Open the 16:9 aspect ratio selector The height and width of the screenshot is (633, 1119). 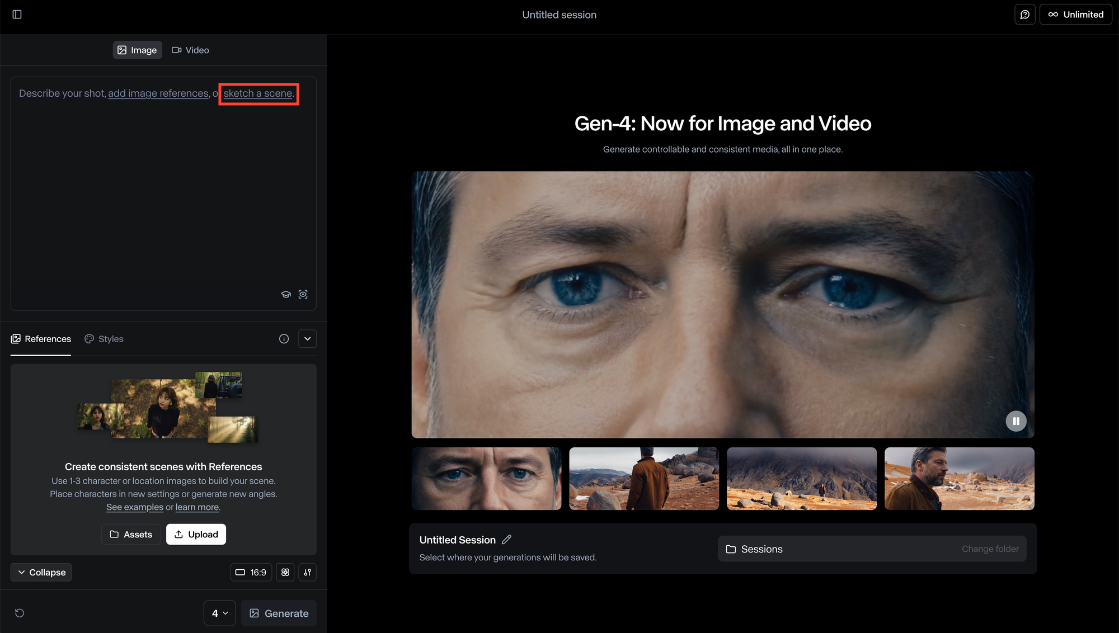click(x=251, y=572)
